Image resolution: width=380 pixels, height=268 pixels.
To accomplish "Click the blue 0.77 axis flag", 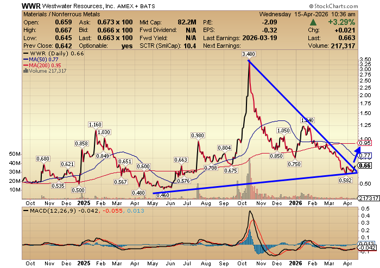I will (364, 155).
